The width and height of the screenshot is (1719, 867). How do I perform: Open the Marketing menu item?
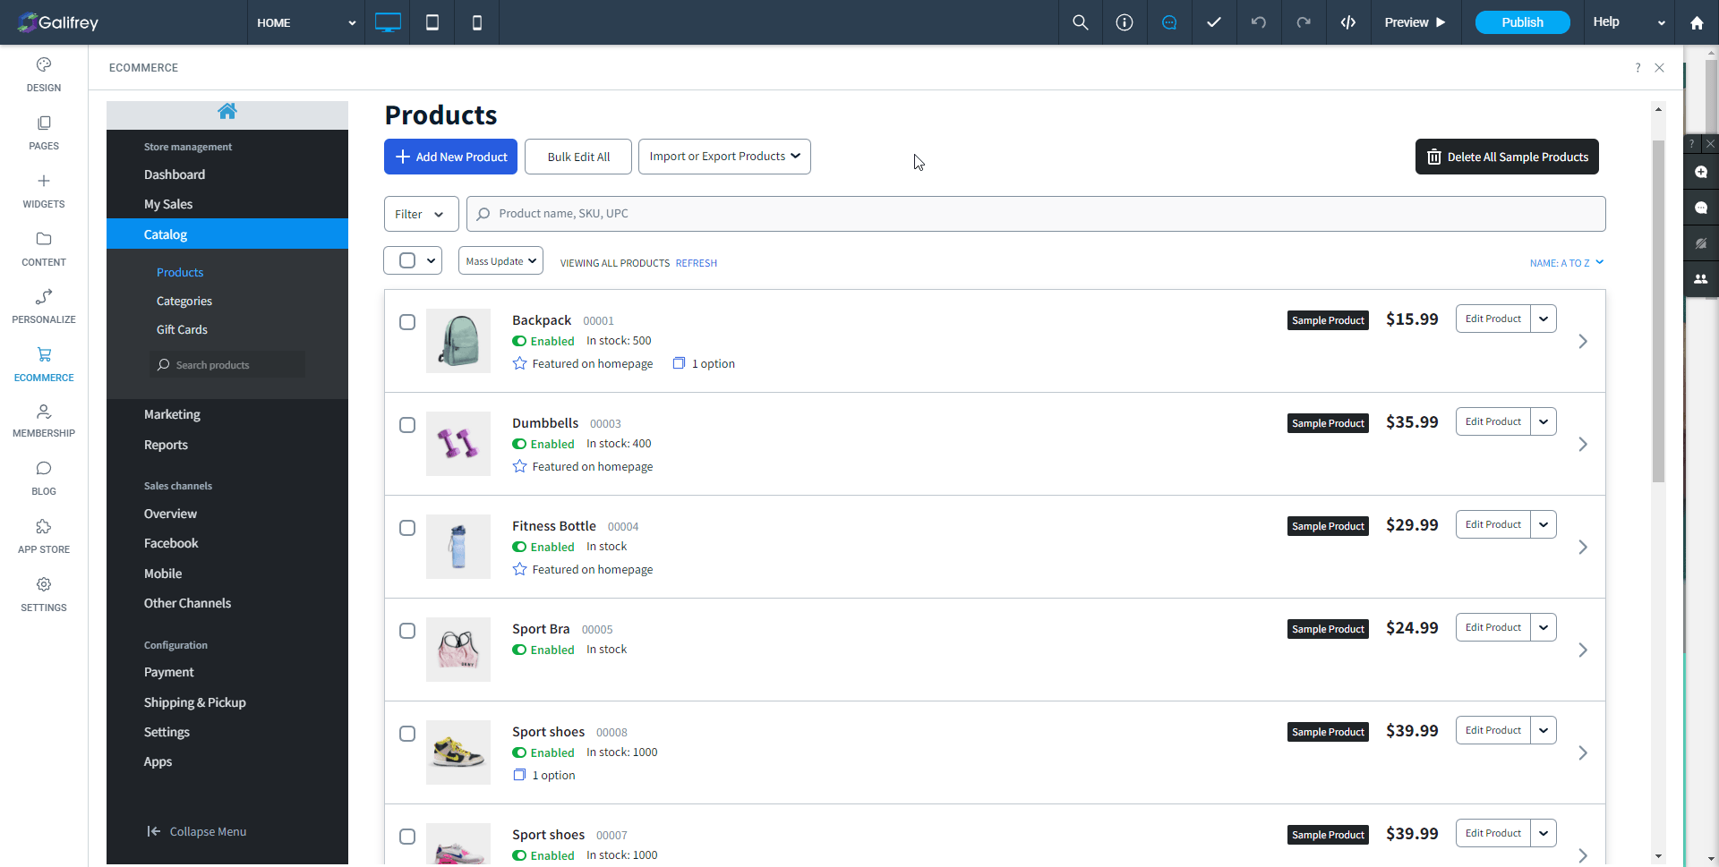(x=172, y=414)
